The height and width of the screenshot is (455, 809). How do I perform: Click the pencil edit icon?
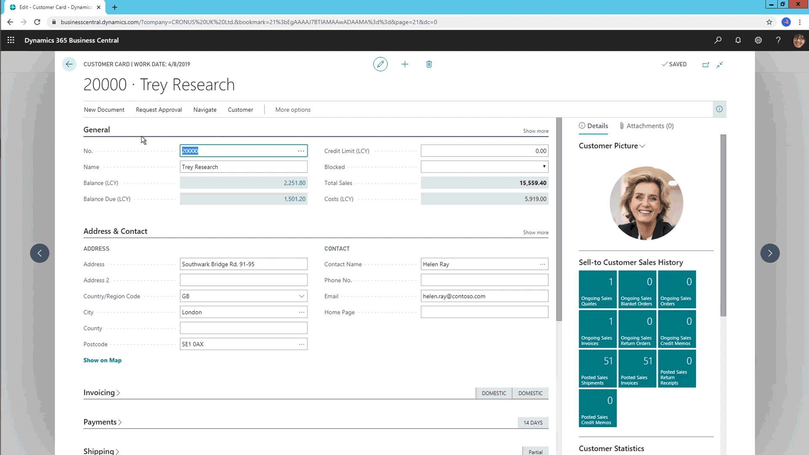click(380, 64)
